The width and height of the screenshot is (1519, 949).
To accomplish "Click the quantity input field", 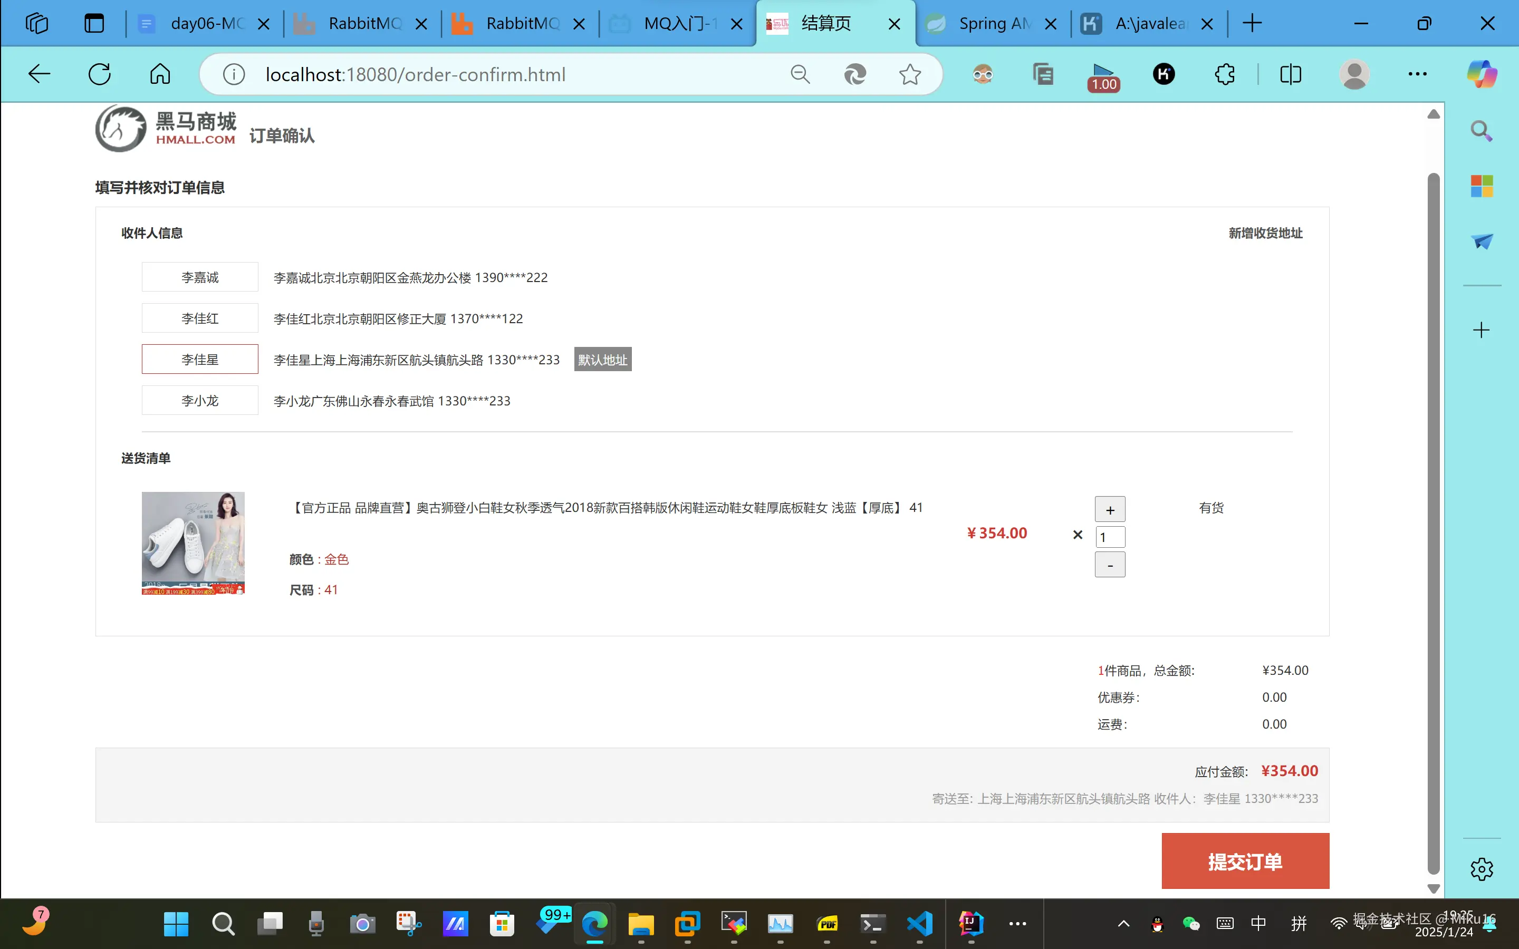I will coord(1110,537).
